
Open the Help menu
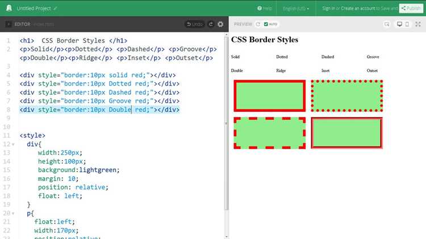tap(265, 9)
